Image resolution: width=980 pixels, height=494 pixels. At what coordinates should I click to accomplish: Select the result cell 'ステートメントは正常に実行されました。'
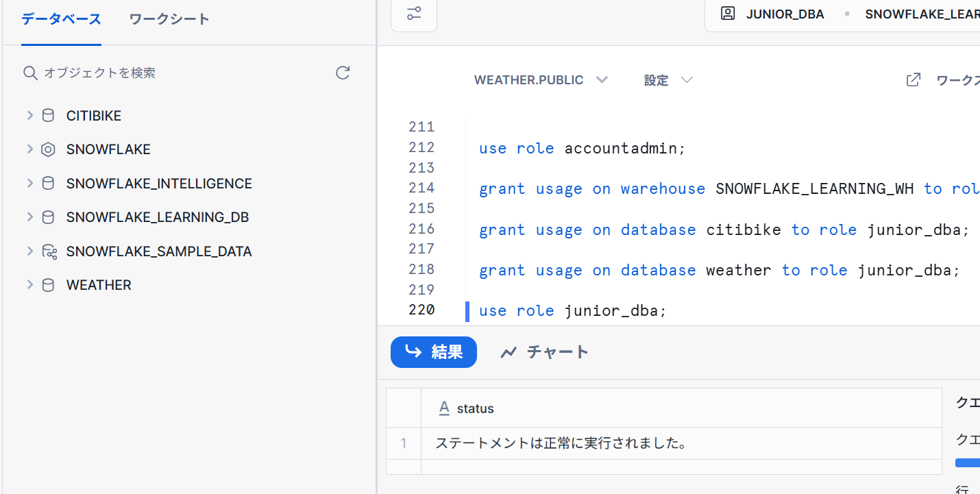(681, 443)
